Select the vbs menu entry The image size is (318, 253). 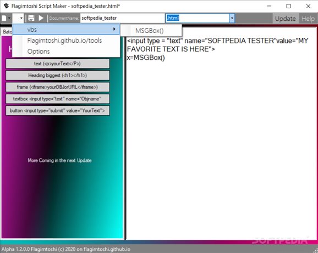tap(66, 30)
